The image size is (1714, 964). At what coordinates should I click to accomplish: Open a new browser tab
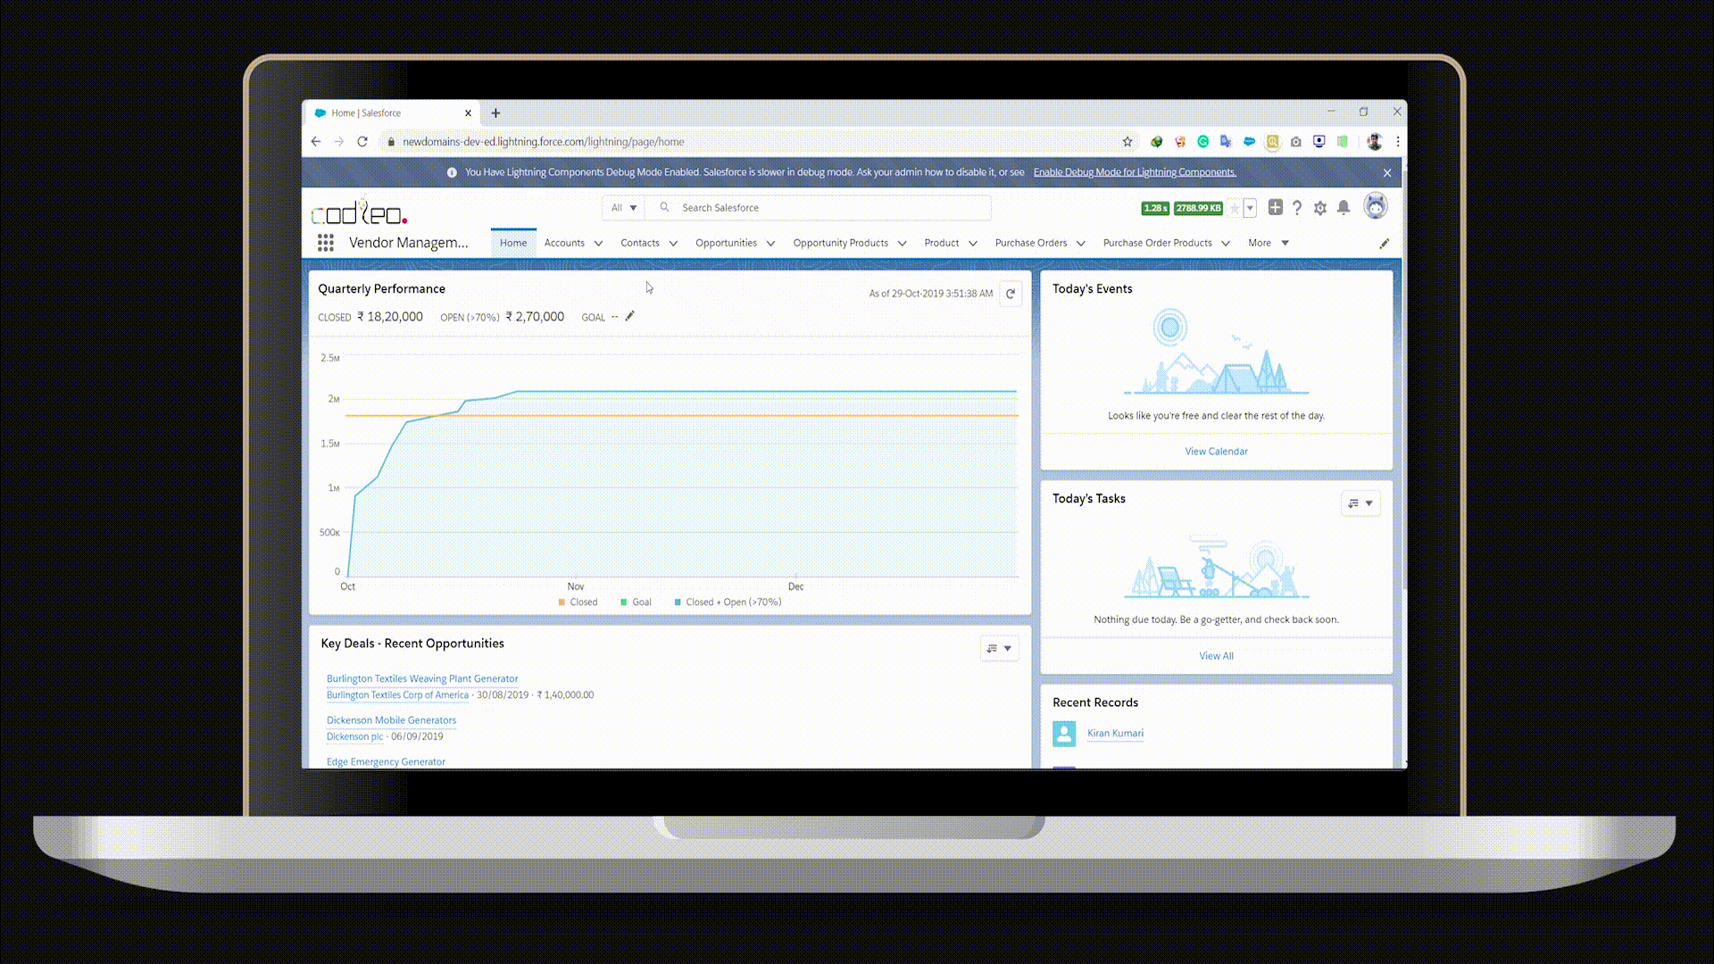496,113
